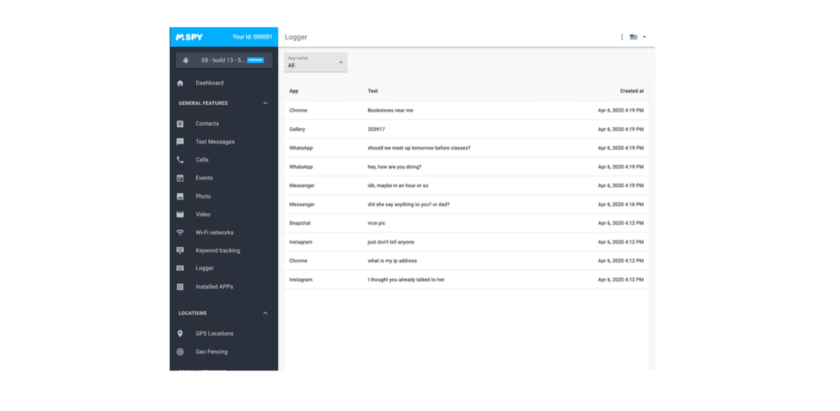
Task: Select the 'Bookstores near me' row
Action: click(466, 111)
